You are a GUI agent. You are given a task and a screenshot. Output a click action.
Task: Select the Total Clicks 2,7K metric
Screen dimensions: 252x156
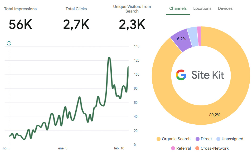click(x=76, y=18)
